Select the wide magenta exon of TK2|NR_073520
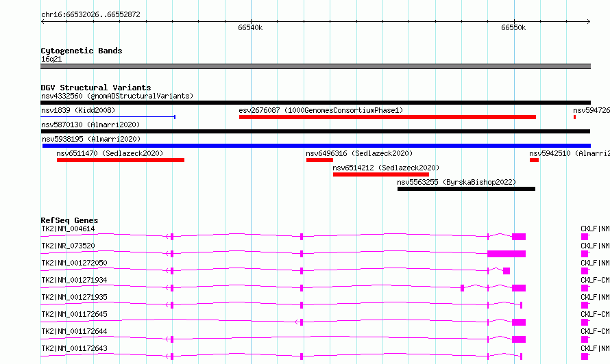This screenshot has height=364, width=610. (x=507, y=254)
